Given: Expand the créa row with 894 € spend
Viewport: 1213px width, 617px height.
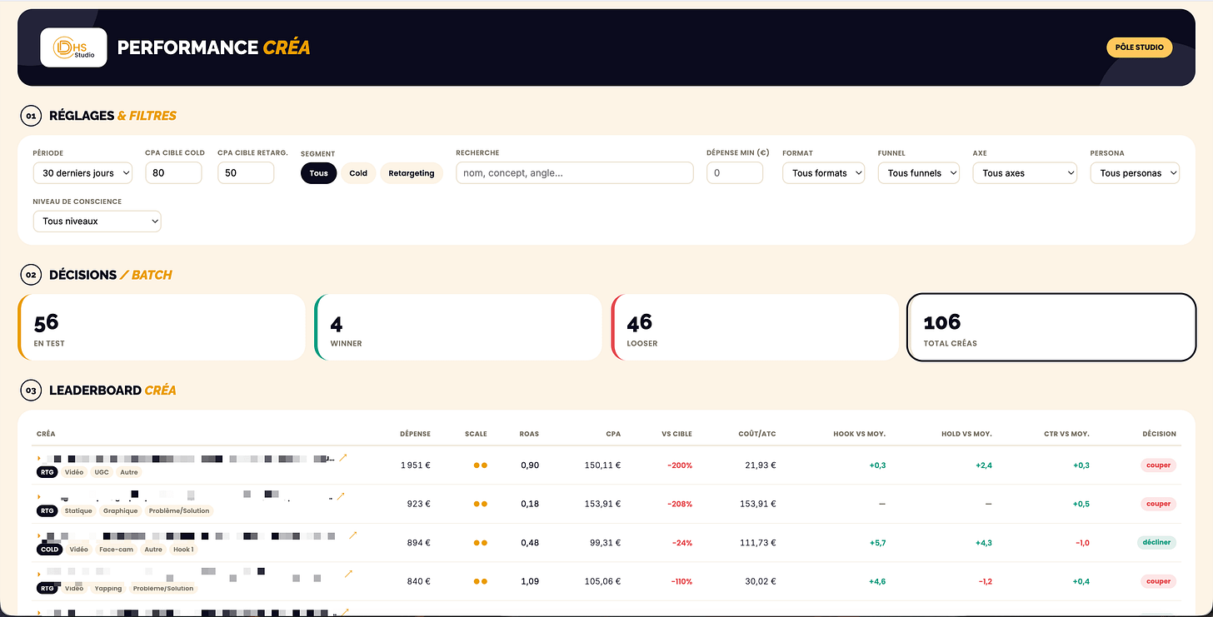Looking at the screenshot, I should (x=38, y=535).
